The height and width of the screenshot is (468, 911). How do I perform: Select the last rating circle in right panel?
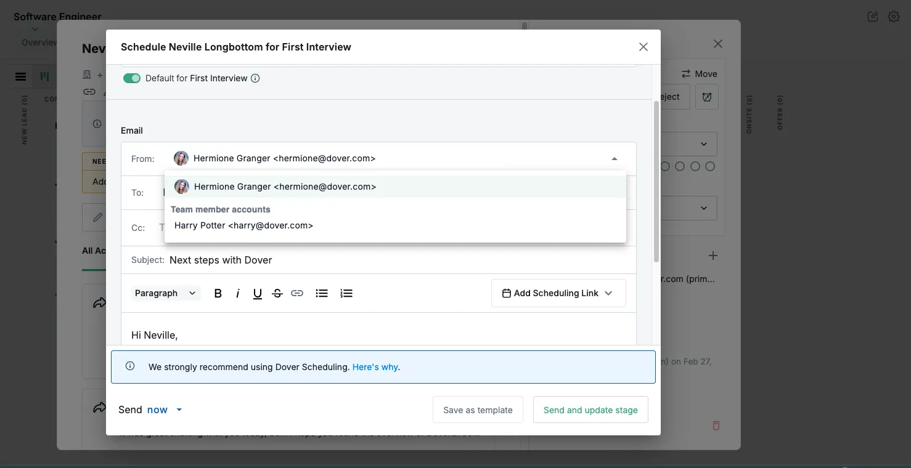pyautogui.click(x=710, y=166)
